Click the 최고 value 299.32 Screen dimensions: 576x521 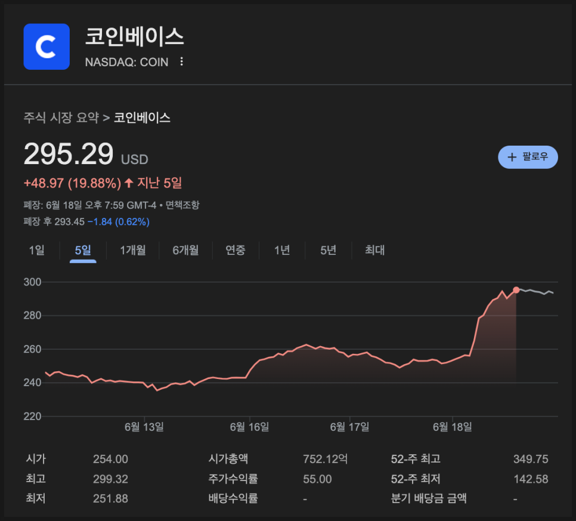coord(110,479)
